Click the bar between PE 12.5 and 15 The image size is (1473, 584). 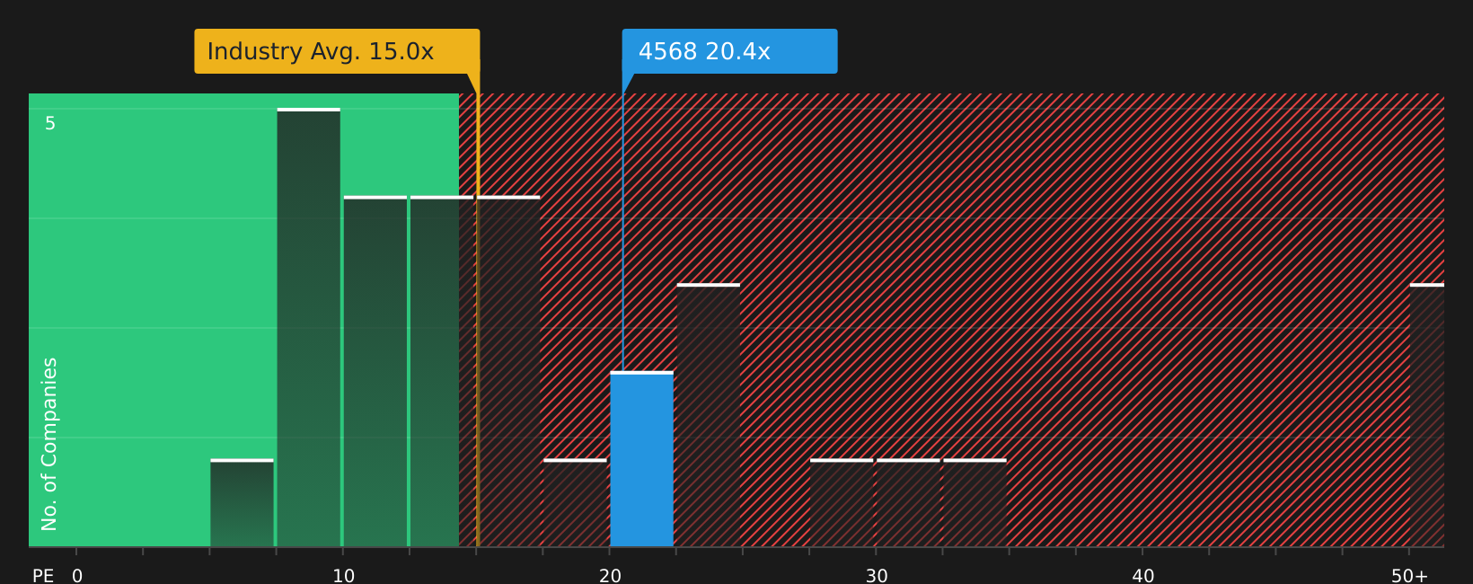pyautogui.click(x=442, y=371)
